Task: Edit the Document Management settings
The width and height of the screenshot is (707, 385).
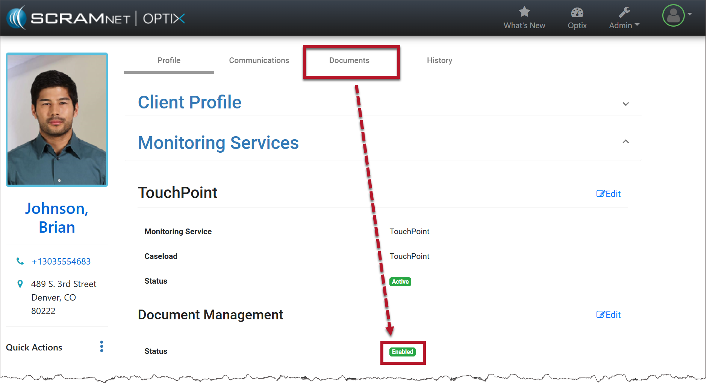Action: click(608, 314)
